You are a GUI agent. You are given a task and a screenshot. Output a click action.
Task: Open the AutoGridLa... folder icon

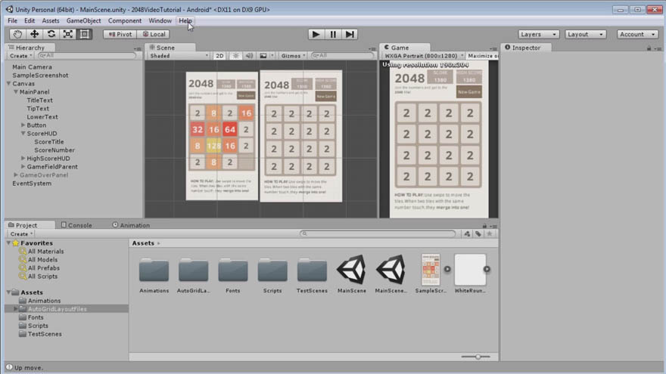click(x=194, y=270)
